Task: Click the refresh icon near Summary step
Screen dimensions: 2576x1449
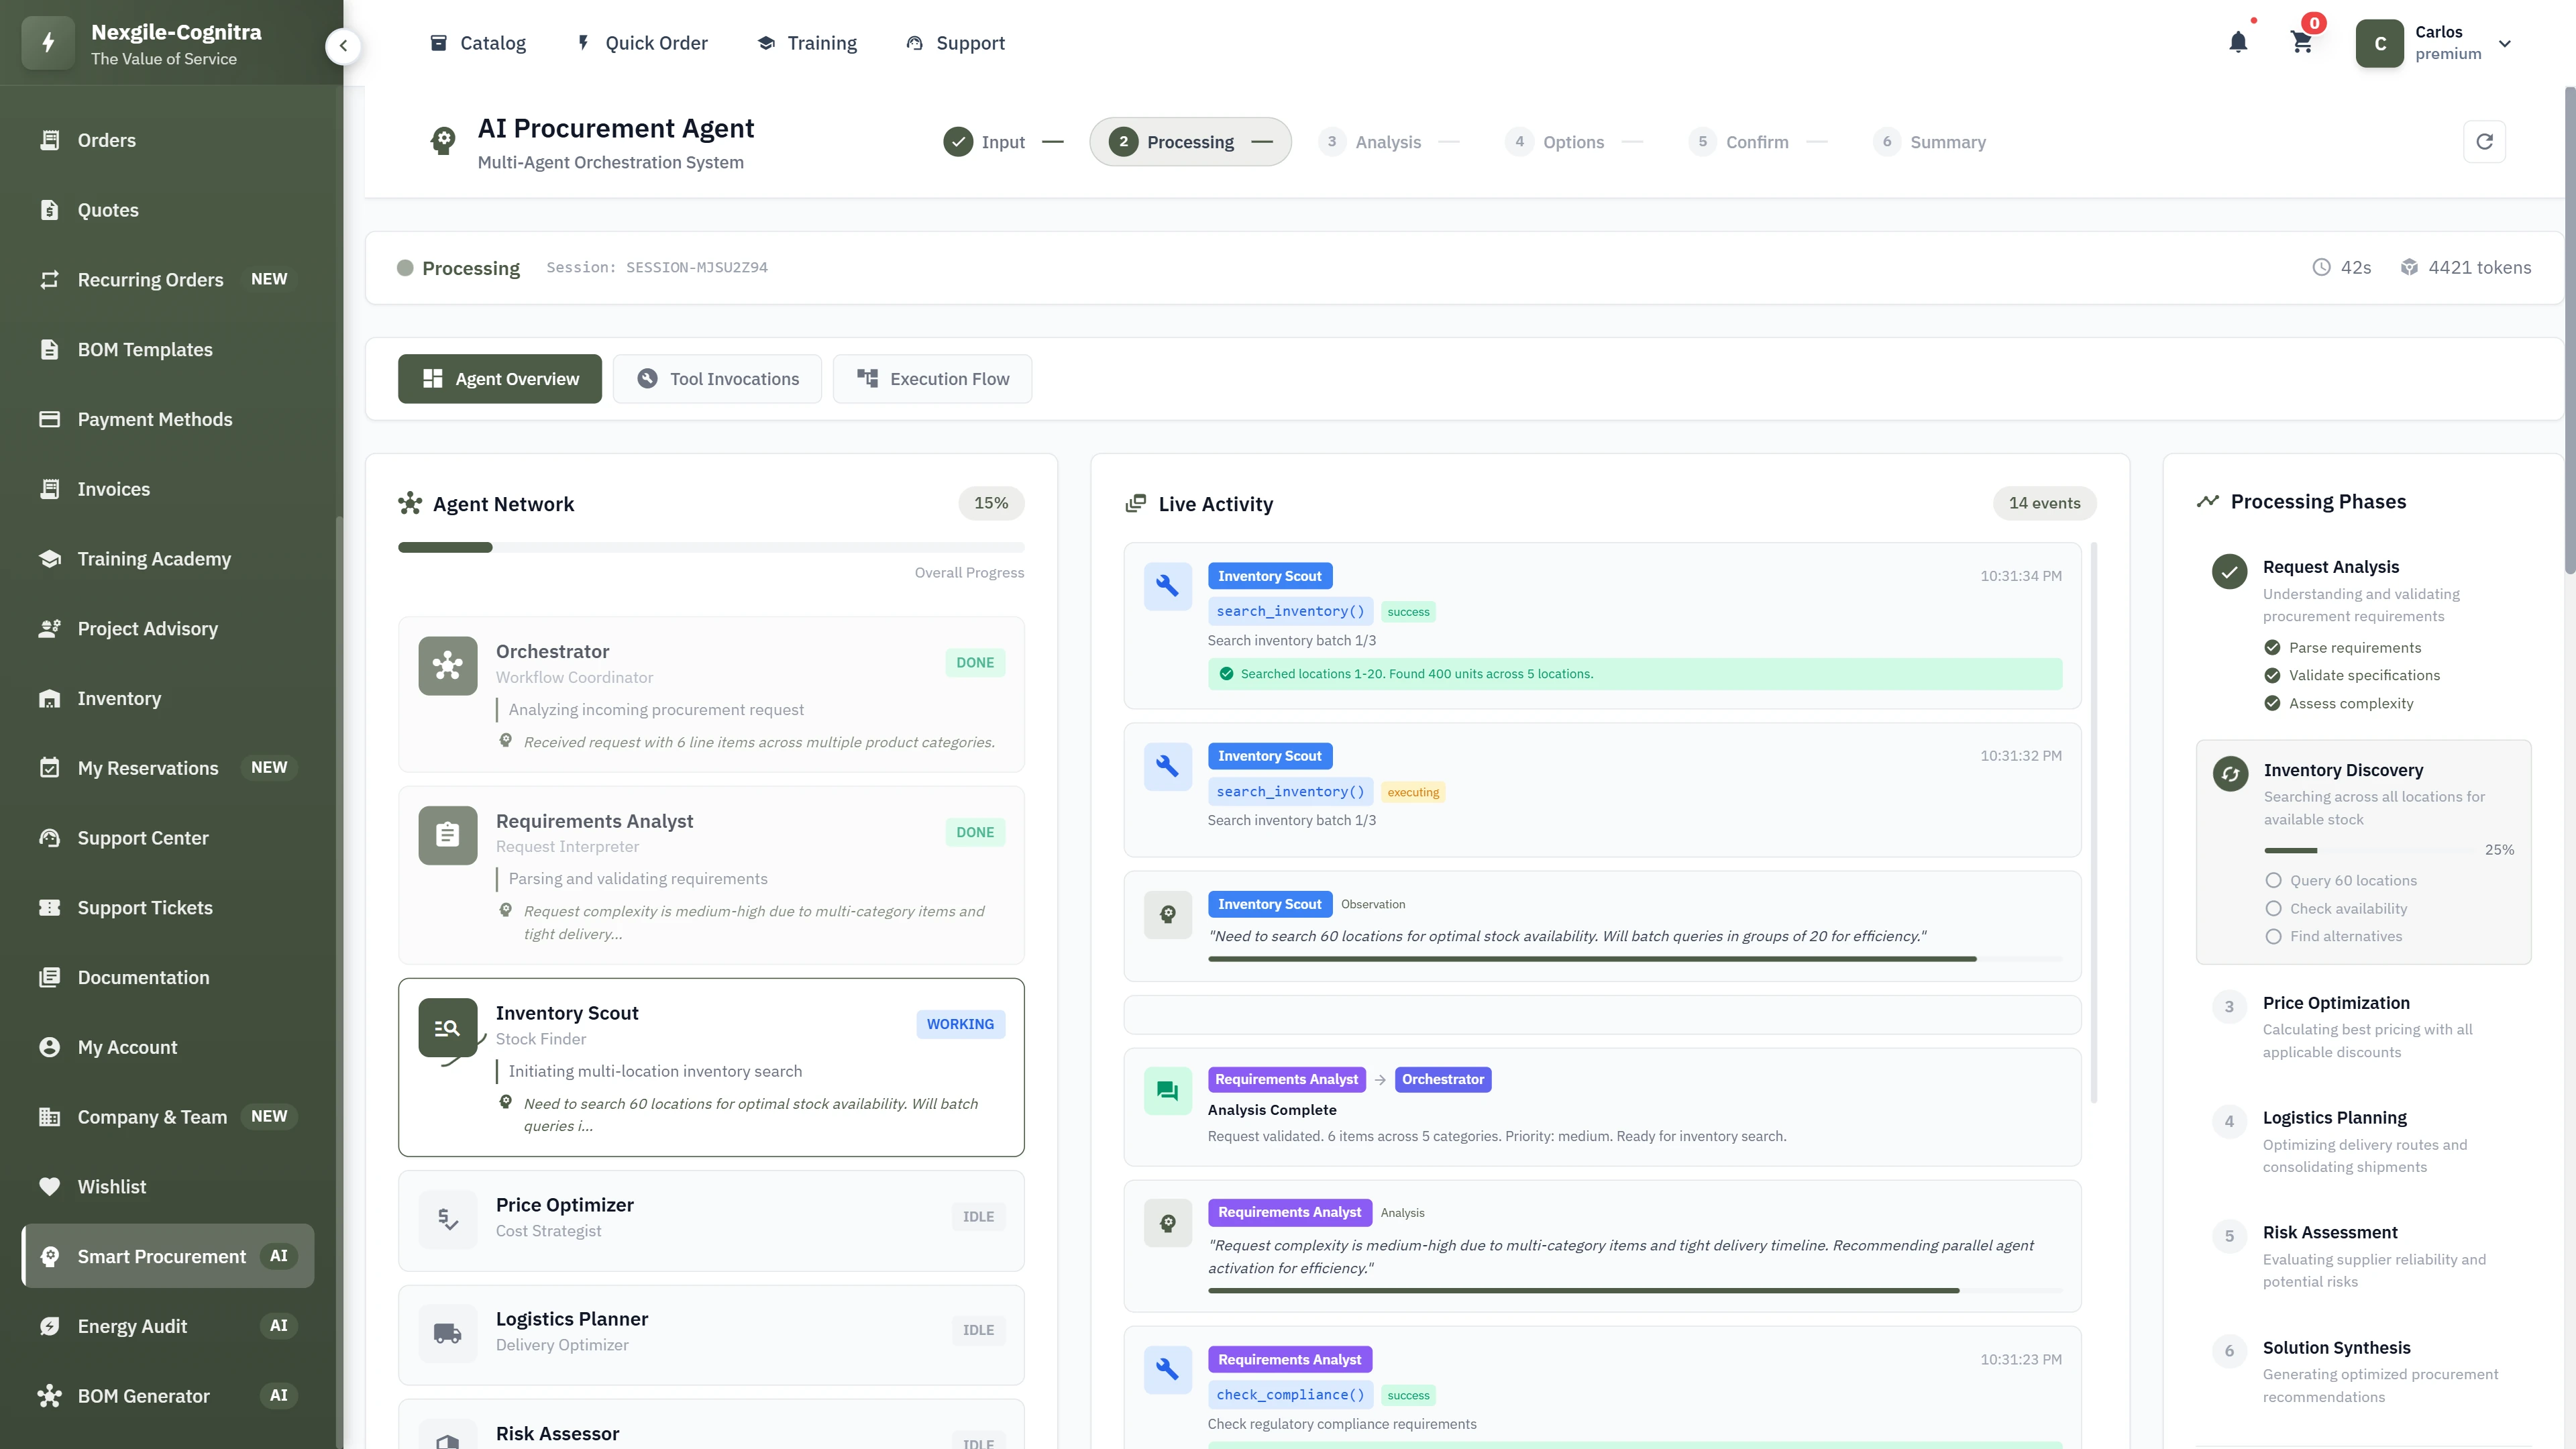Action: click(x=2485, y=141)
